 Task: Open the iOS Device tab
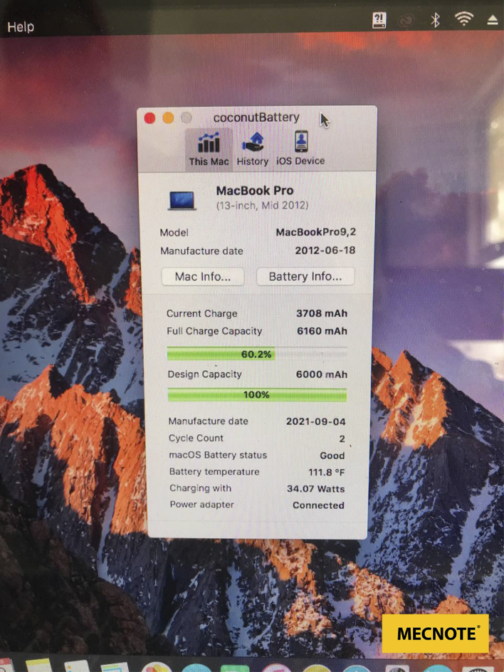click(300, 149)
